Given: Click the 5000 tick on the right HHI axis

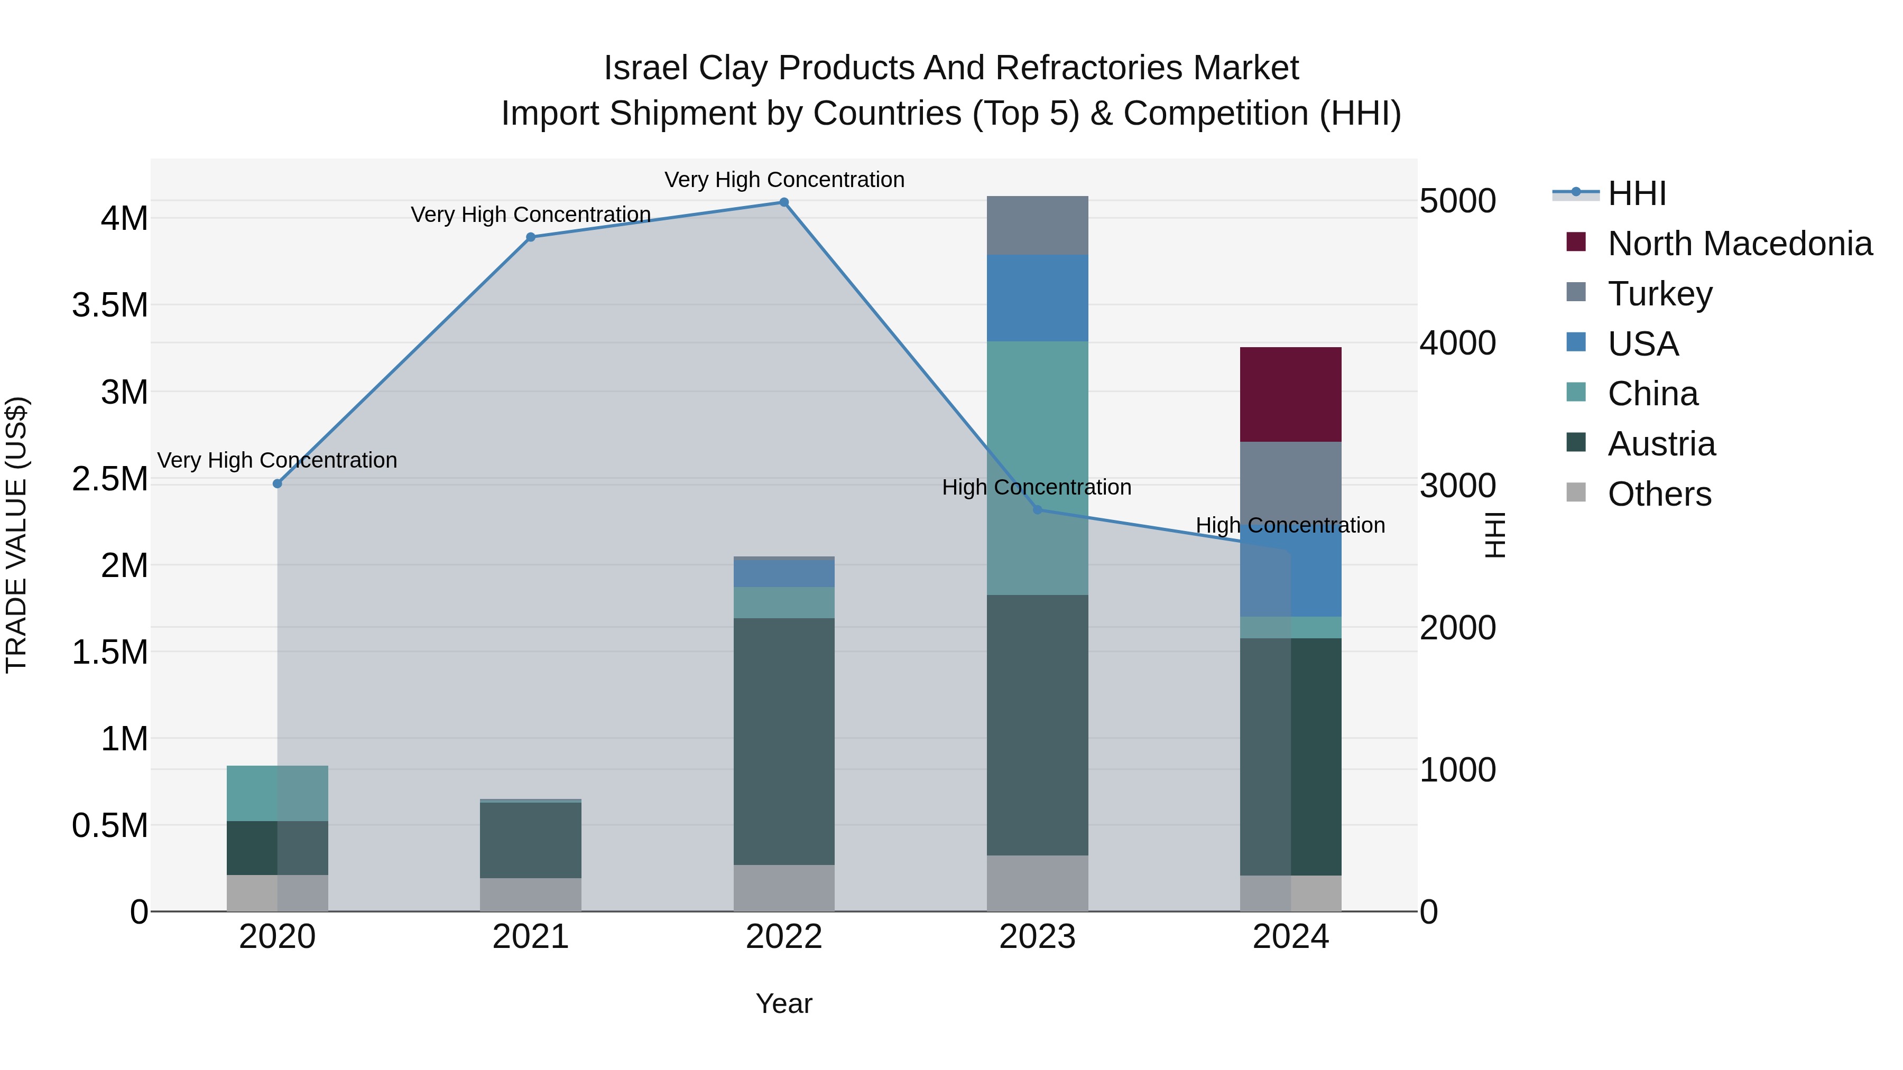Looking at the screenshot, I should (x=1457, y=201).
